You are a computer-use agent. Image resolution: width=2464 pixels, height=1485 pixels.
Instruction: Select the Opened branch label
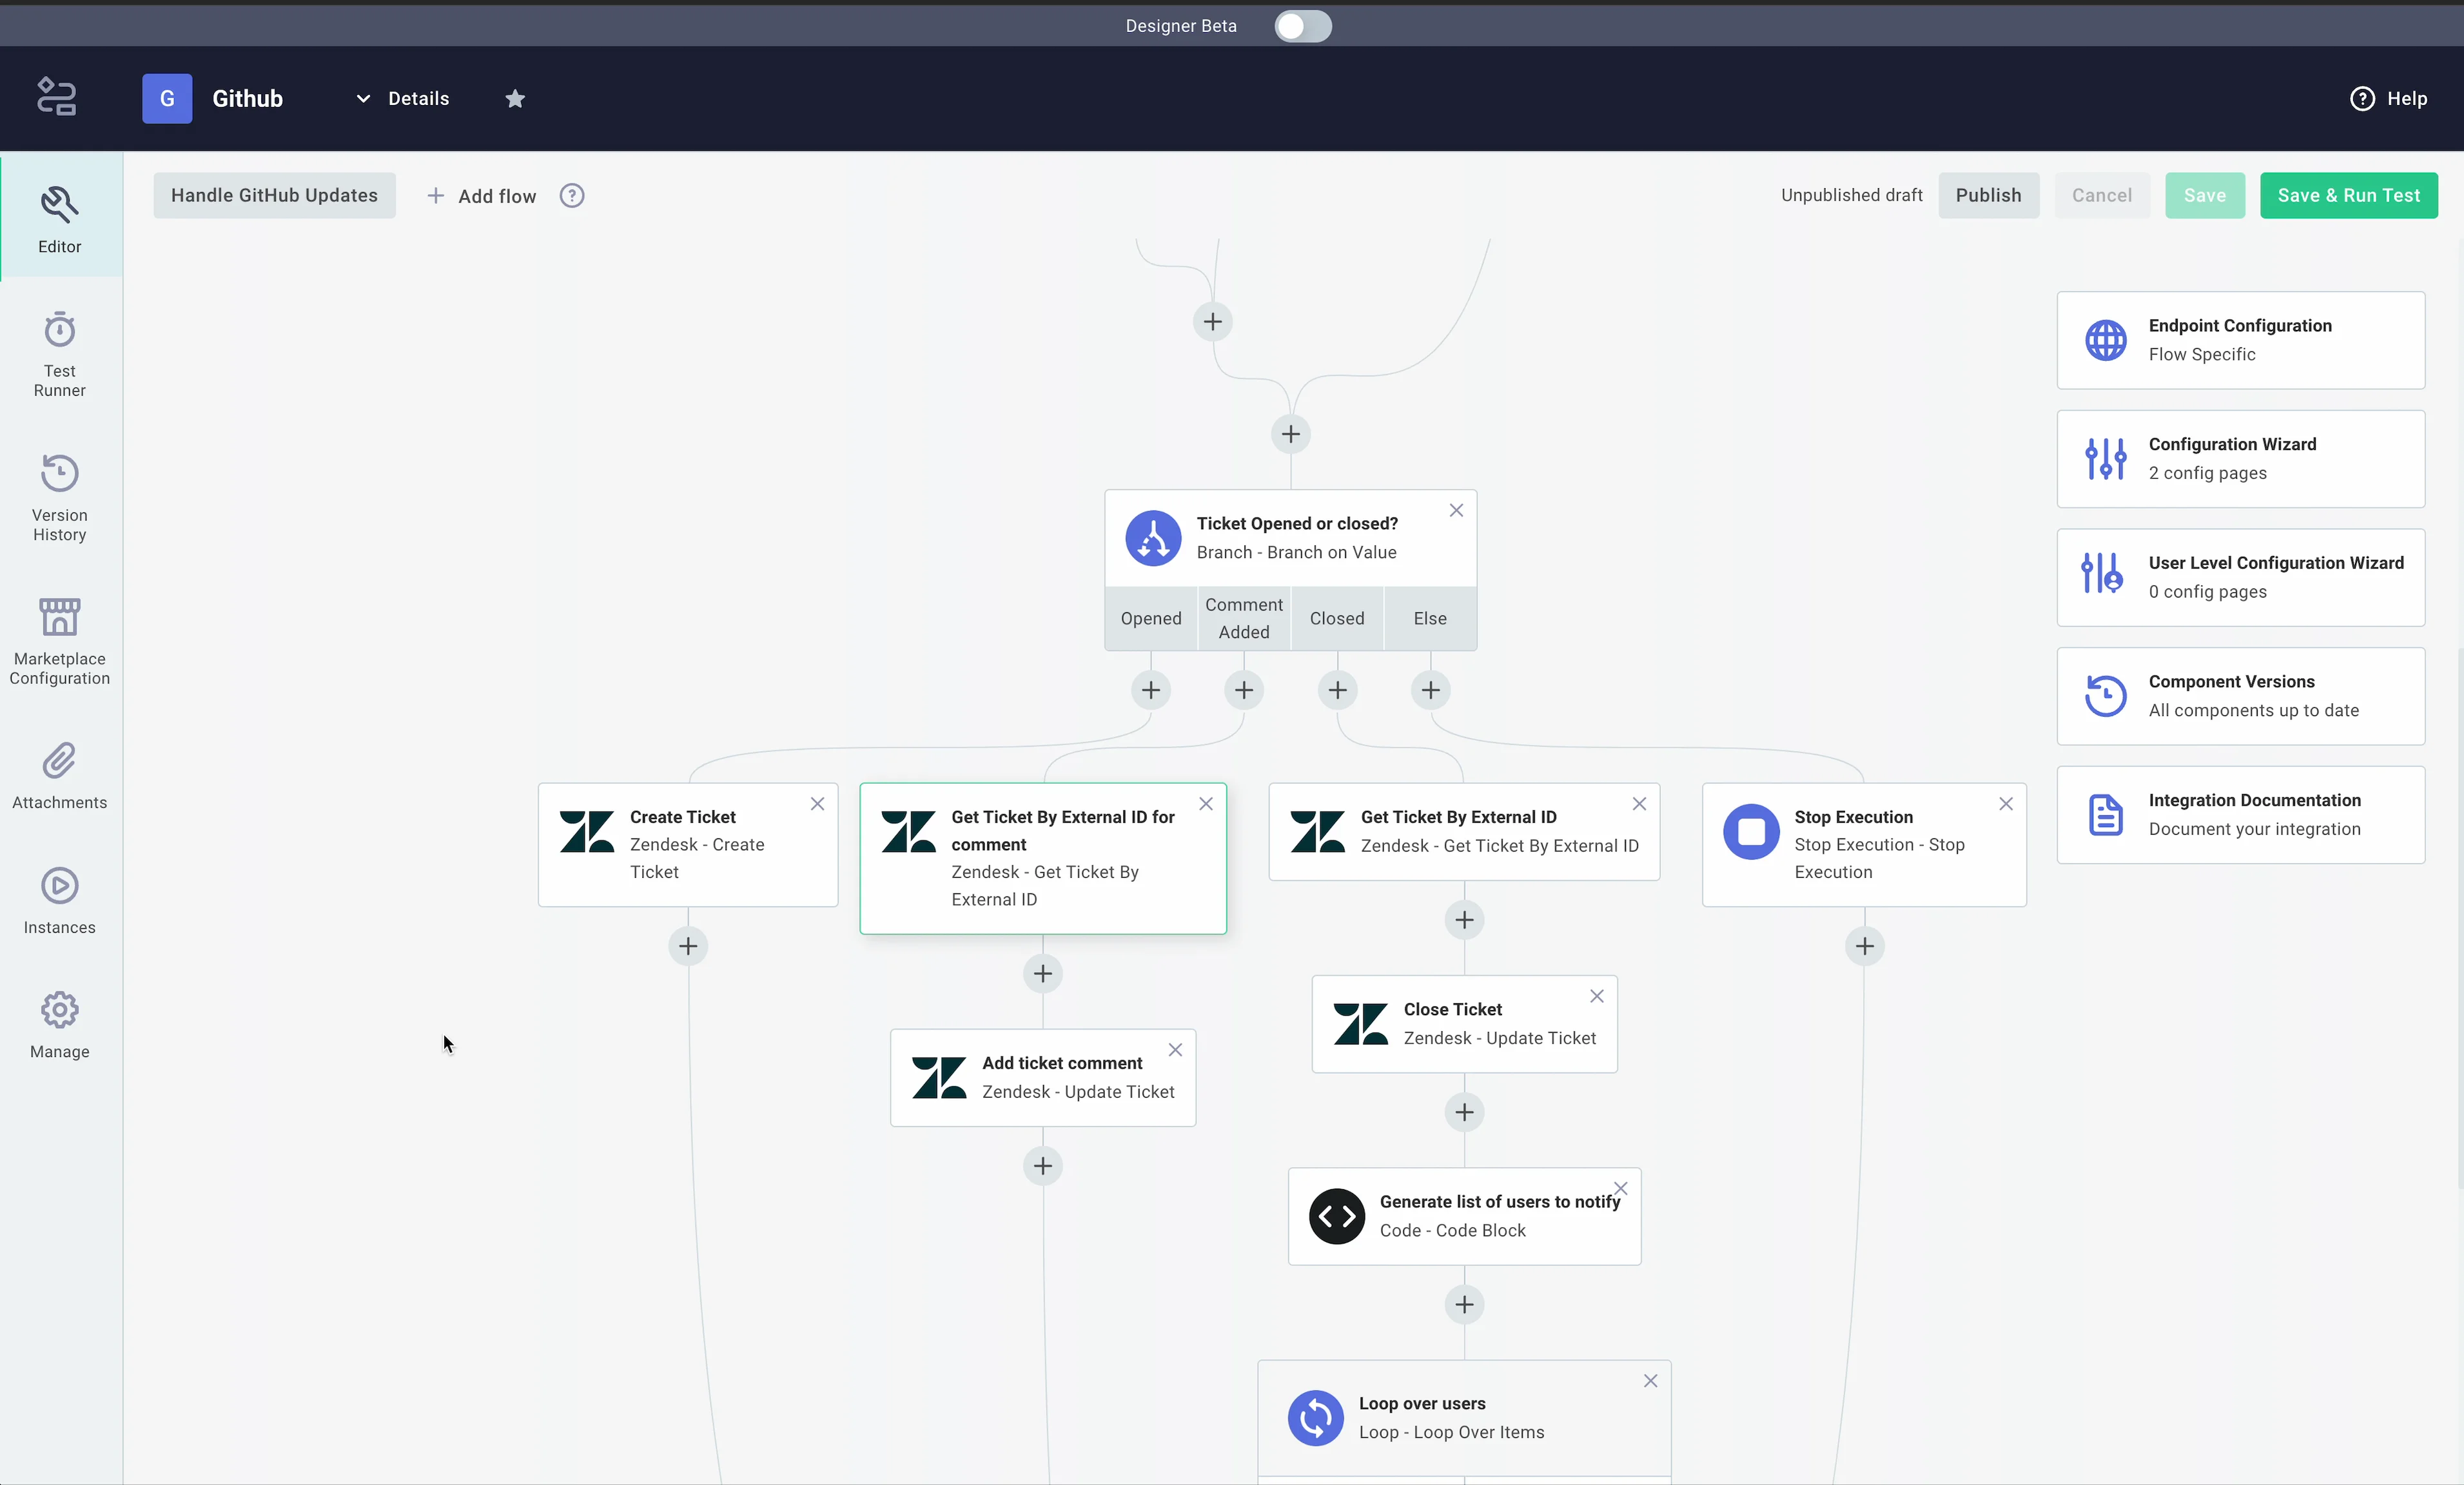1151,618
